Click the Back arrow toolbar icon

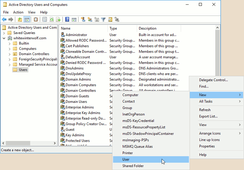(x=4, y=20)
